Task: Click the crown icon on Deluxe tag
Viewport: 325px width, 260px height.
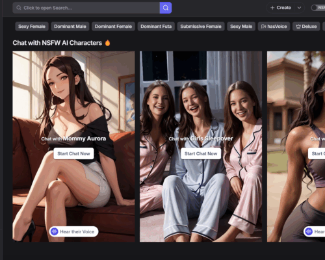Action: pyautogui.click(x=298, y=27)
